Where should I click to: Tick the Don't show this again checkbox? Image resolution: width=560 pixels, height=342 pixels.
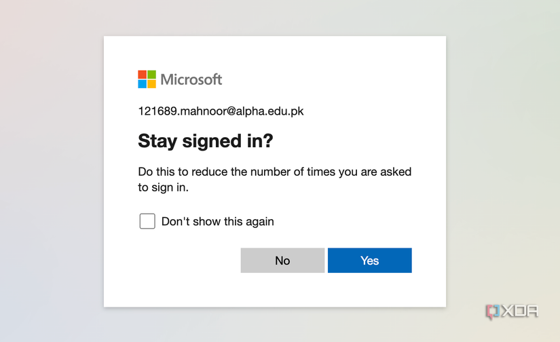[x=147, y=221]
